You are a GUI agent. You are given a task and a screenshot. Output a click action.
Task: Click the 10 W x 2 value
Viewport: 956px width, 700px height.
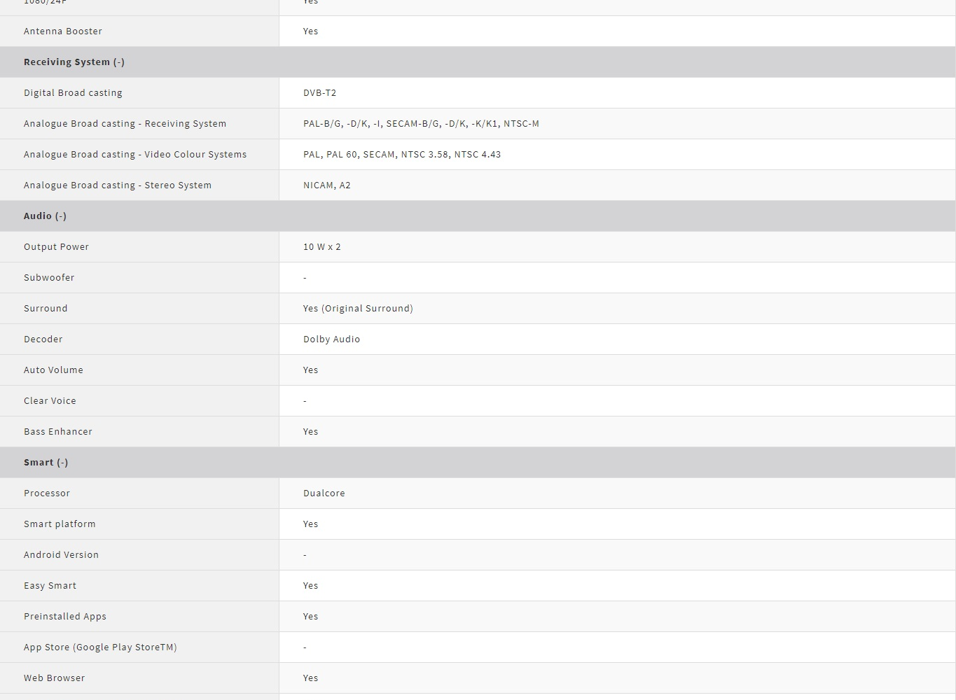pyautogui.click(x=321, y=247)
